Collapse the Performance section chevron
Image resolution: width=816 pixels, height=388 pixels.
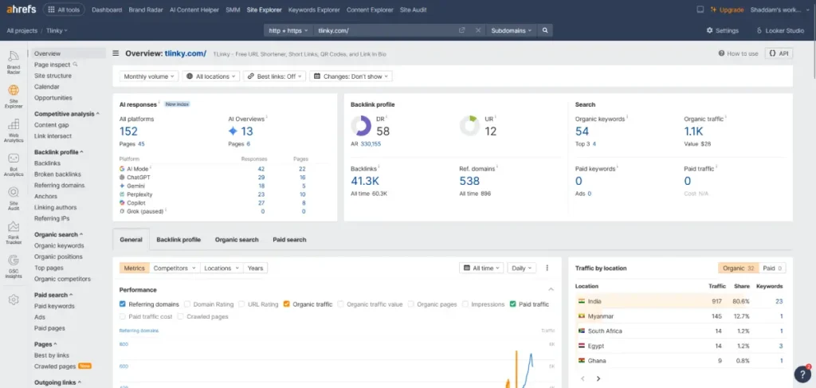click(551, 290)
